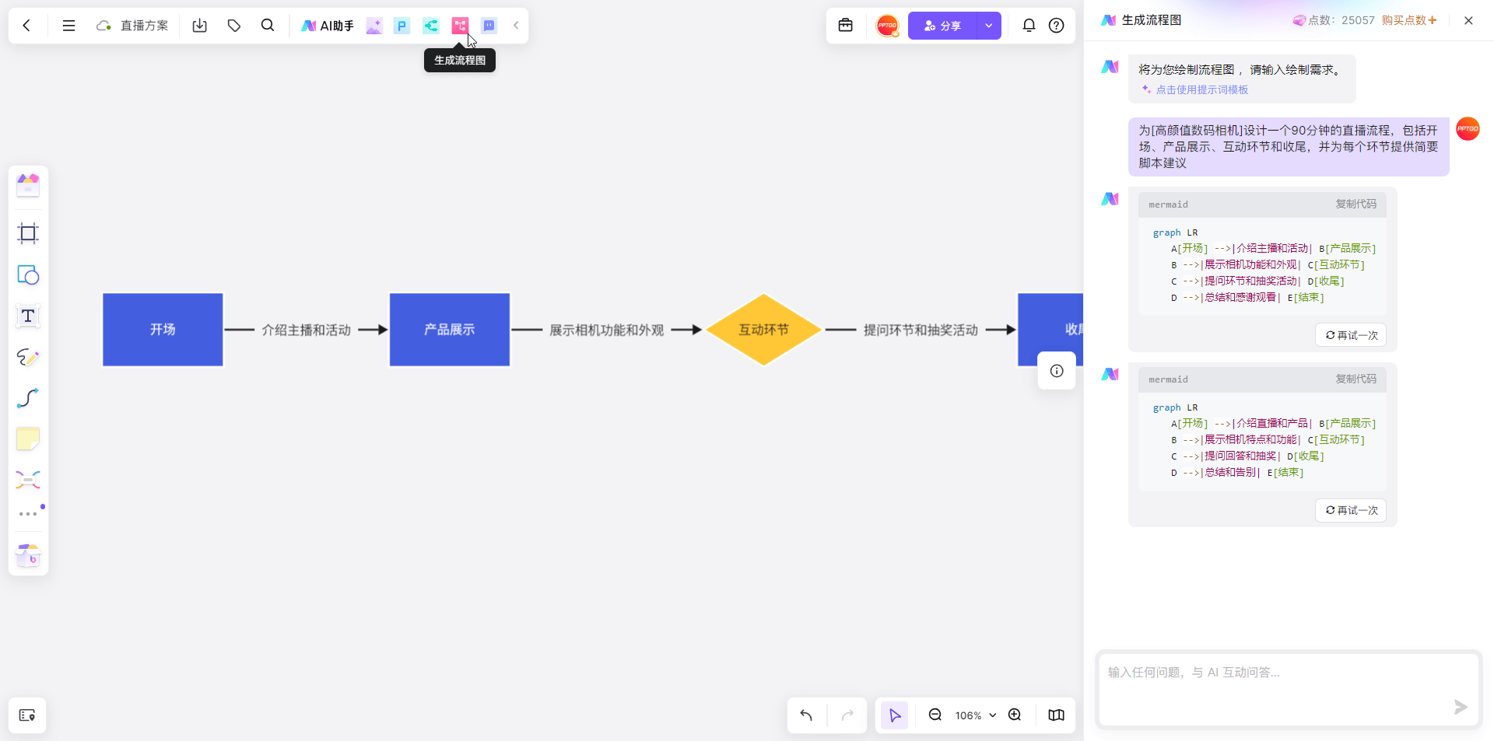
Task: Pick the Sticky note tool
Action: (x=28, y=439)
